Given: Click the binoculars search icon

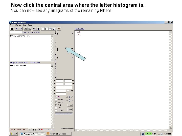Looking at the screenshot, I should point(12,29).
